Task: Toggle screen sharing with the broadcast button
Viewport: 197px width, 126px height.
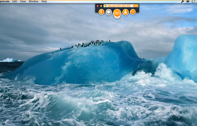Action: click(x=117, y=13)
